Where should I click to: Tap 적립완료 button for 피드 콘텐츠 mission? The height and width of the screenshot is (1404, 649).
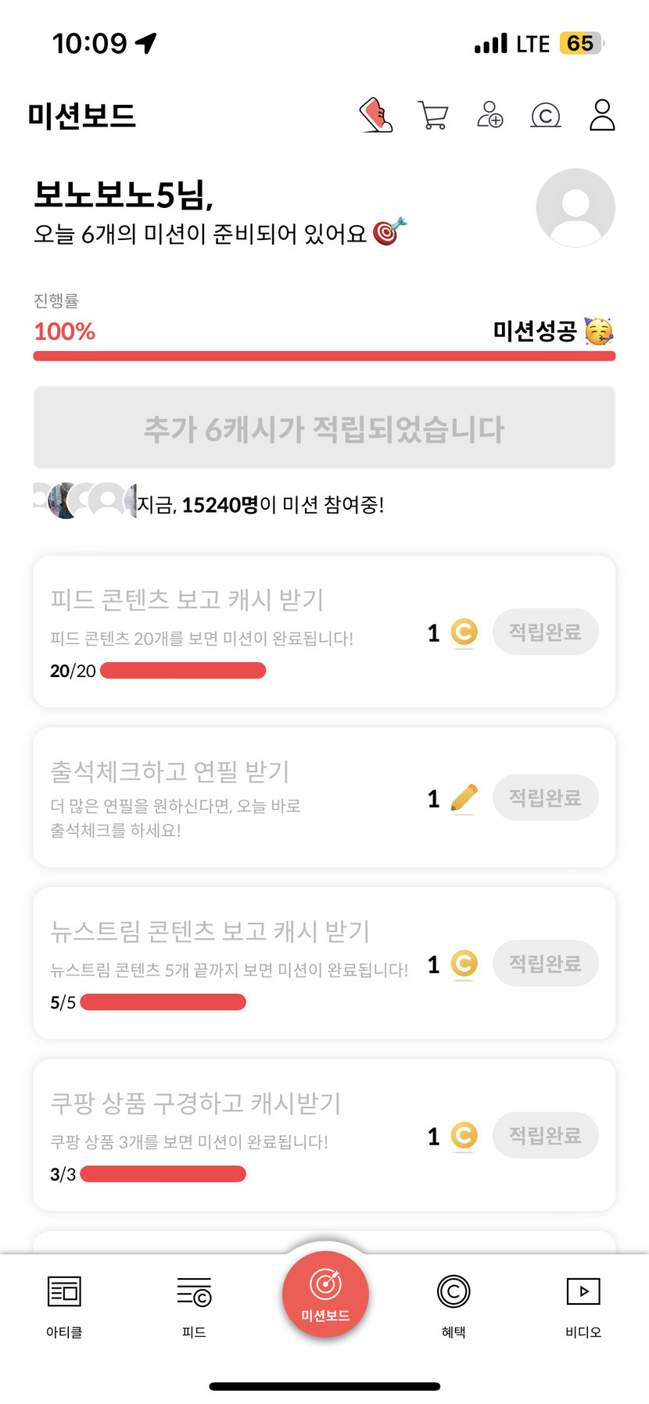click(x=546, y=632)
